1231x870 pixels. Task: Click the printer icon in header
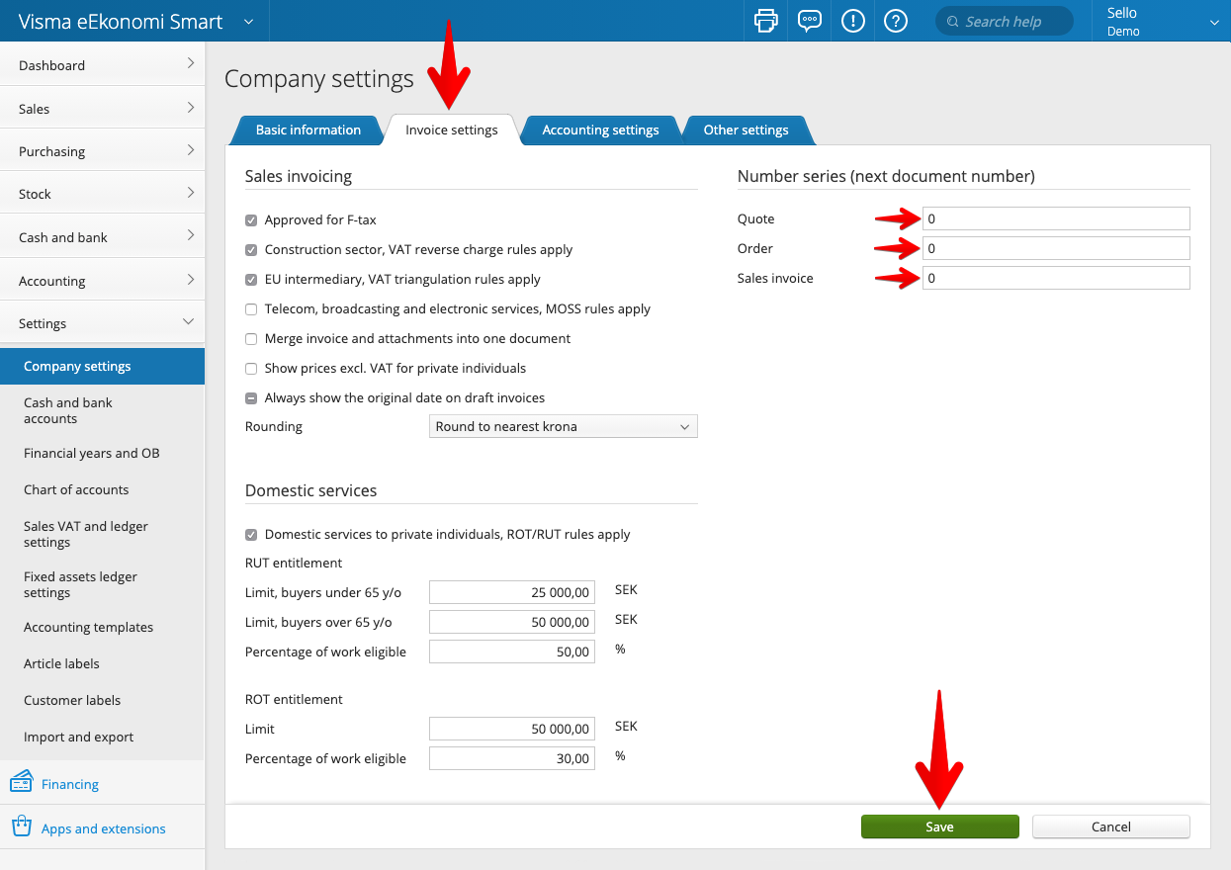pyautogui.click(x=766, y=21)
